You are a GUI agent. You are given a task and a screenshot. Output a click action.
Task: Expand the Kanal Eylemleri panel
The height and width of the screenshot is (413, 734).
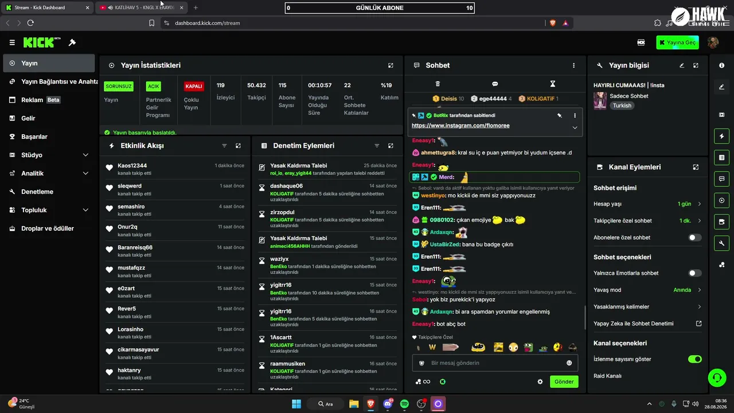click(696, 167)
